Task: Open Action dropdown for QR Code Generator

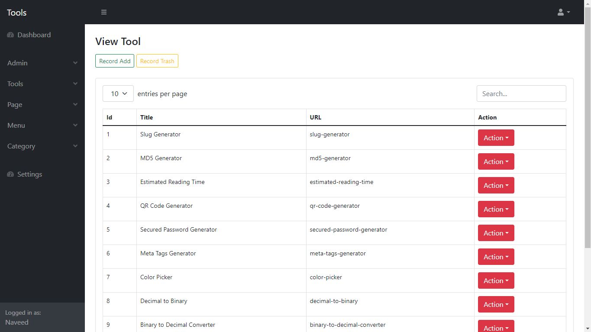Action: [x=496, y=209]
